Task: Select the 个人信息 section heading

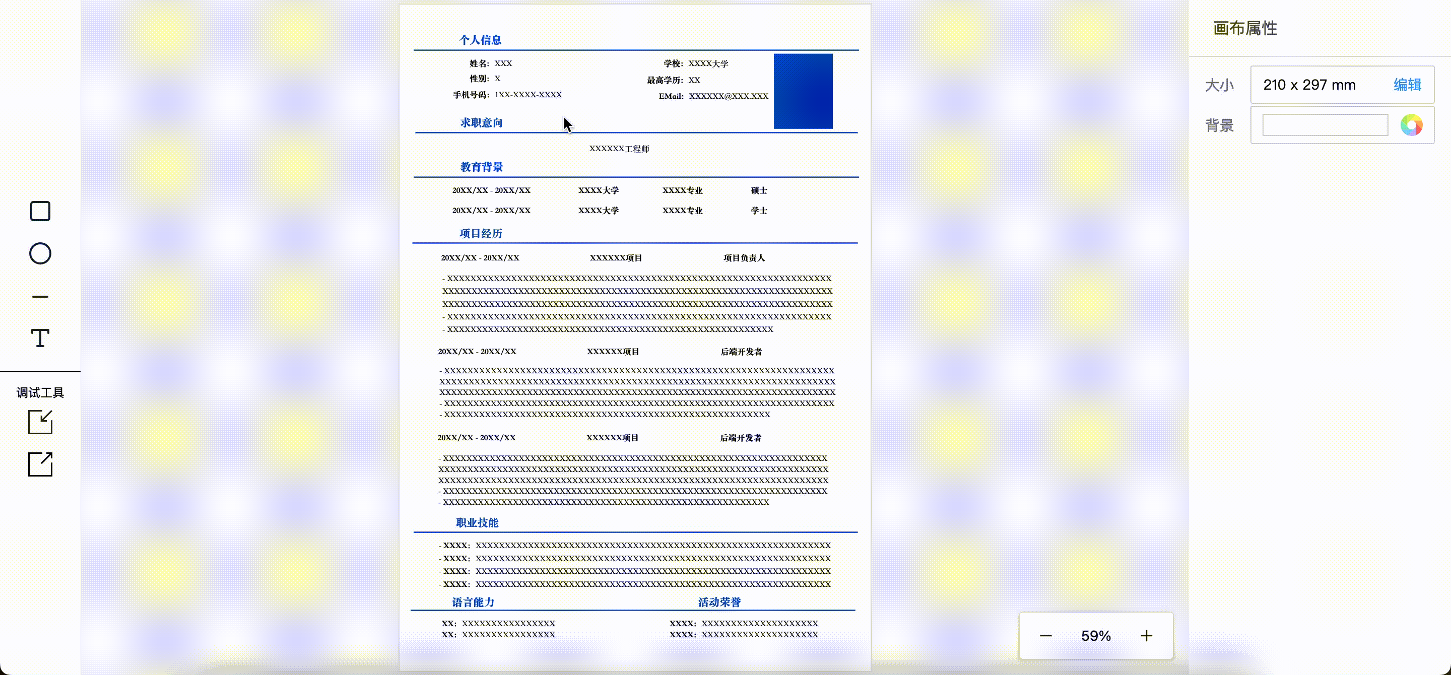Action: tap(480, 40)
